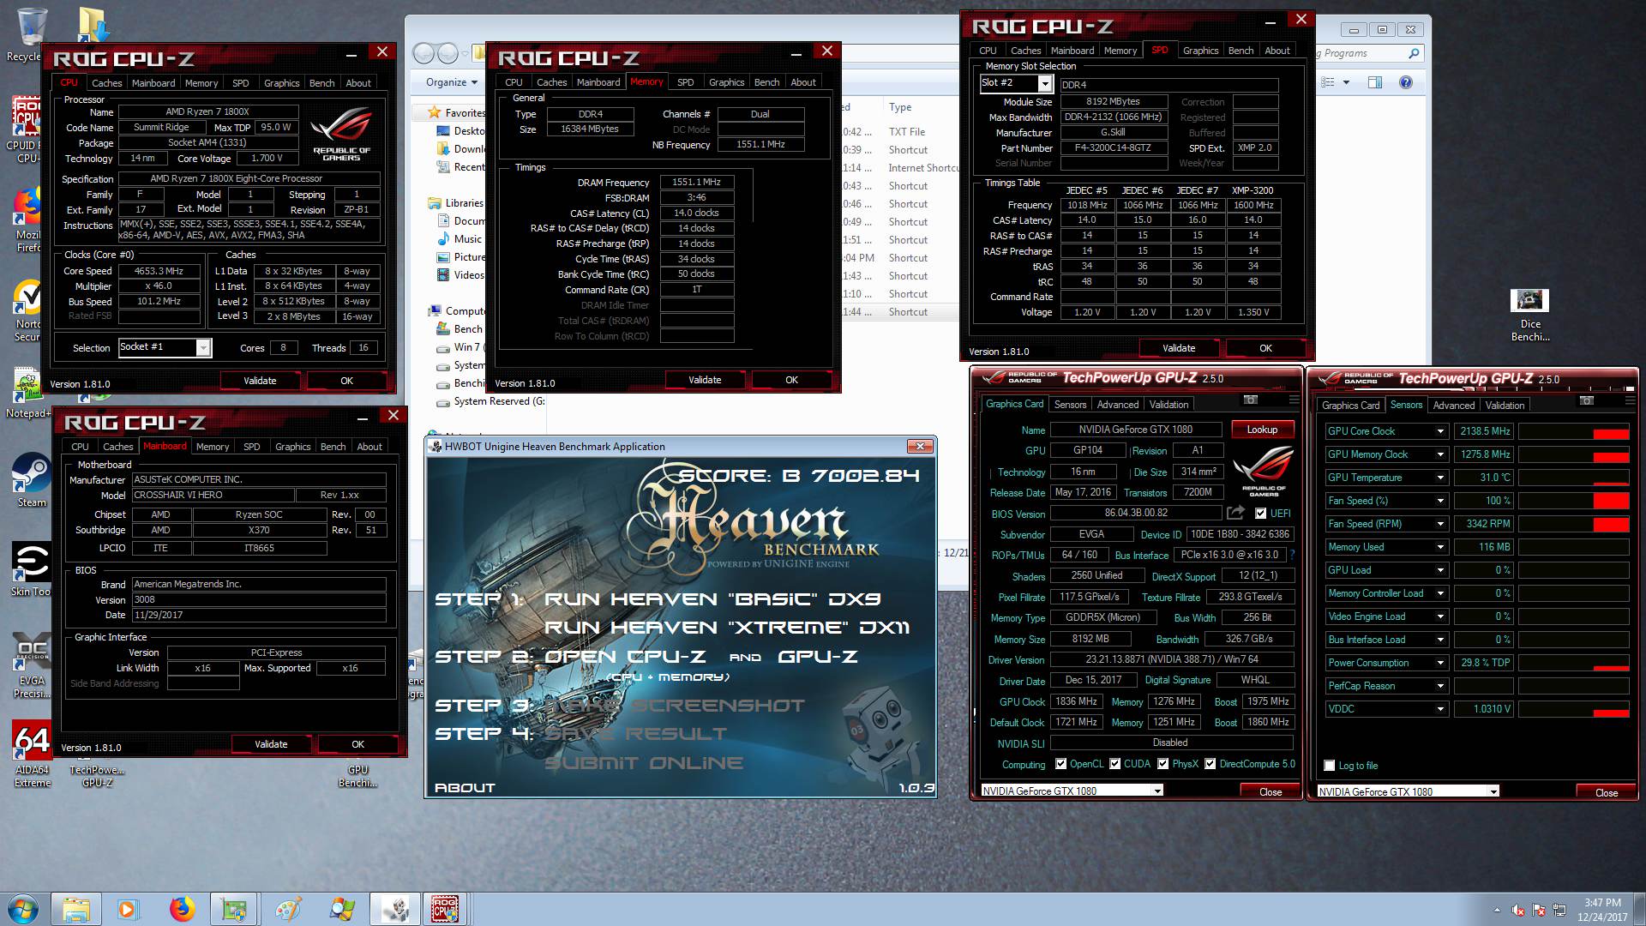Open Windows Explorer from the taskbar
Viewport: 1646px width, 926px height.
coord(75,909)
